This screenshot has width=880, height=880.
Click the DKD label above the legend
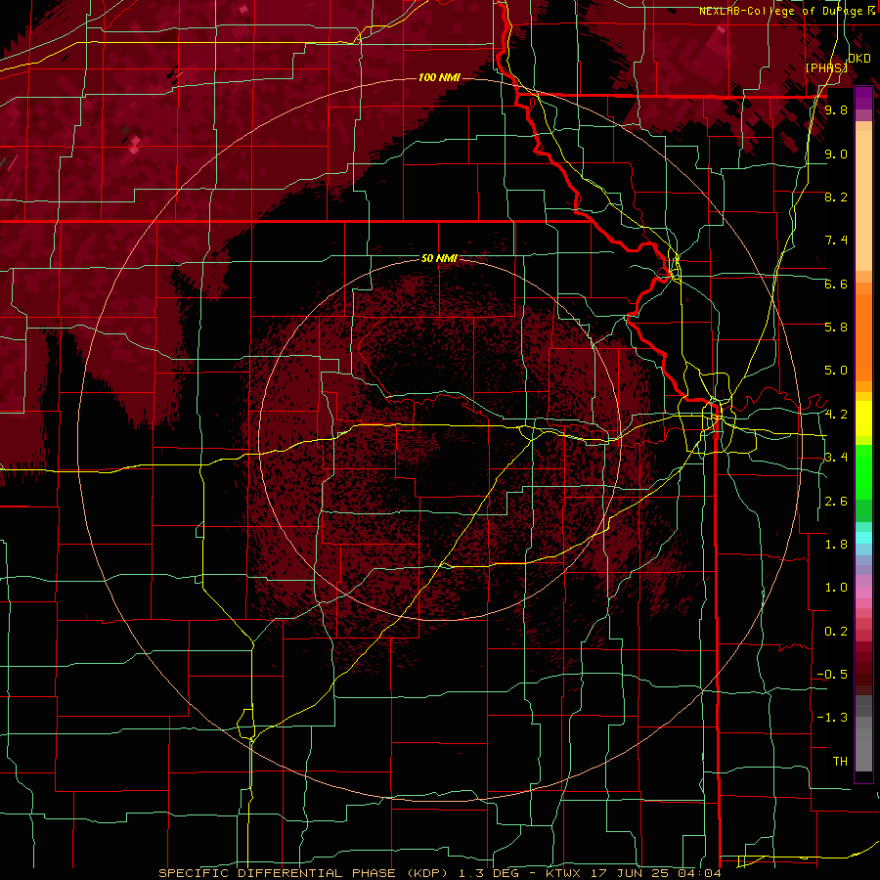click(x=858, y=59)
